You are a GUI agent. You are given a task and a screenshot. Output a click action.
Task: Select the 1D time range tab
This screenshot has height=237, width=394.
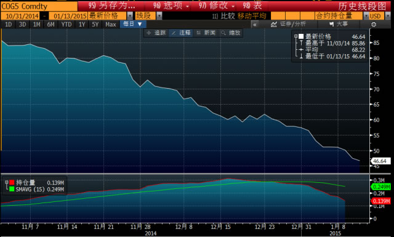tap(8, 25)
